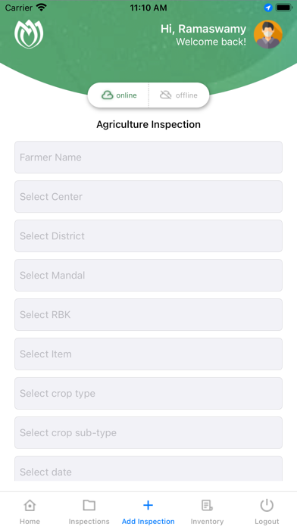Tap the Home house icon
The image size is (297, 527).
30,505
